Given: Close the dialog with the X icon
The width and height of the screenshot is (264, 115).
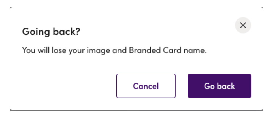Looking at the screenshot, I should (x=243, y=25).
